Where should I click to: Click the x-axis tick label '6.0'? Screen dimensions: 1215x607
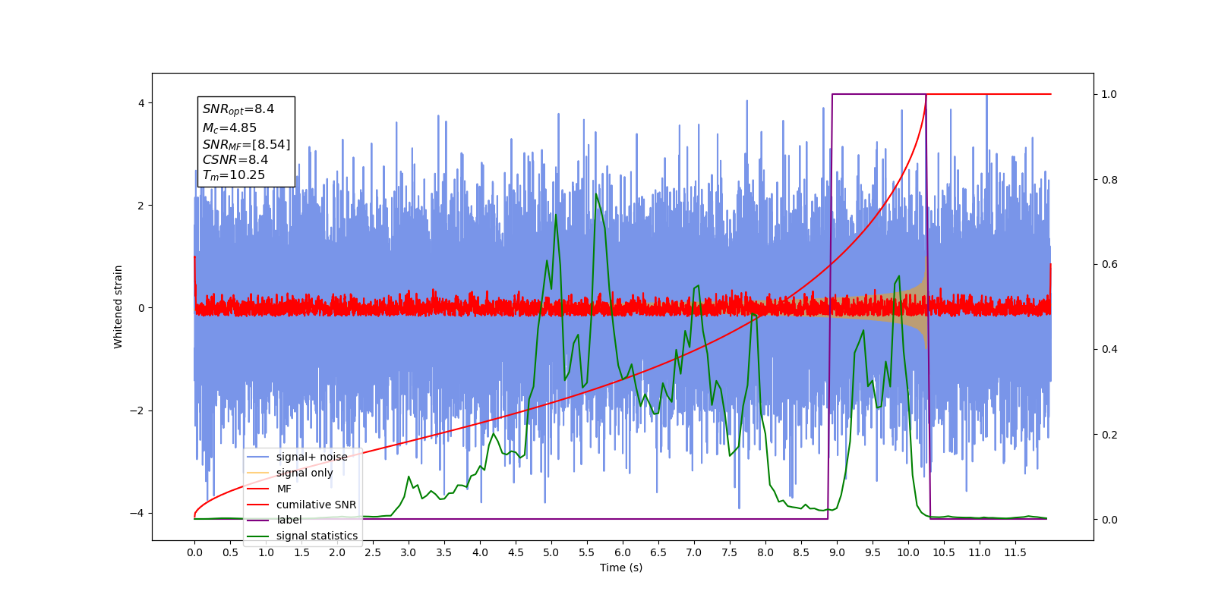pyautogui.click(x=623, y=552)
